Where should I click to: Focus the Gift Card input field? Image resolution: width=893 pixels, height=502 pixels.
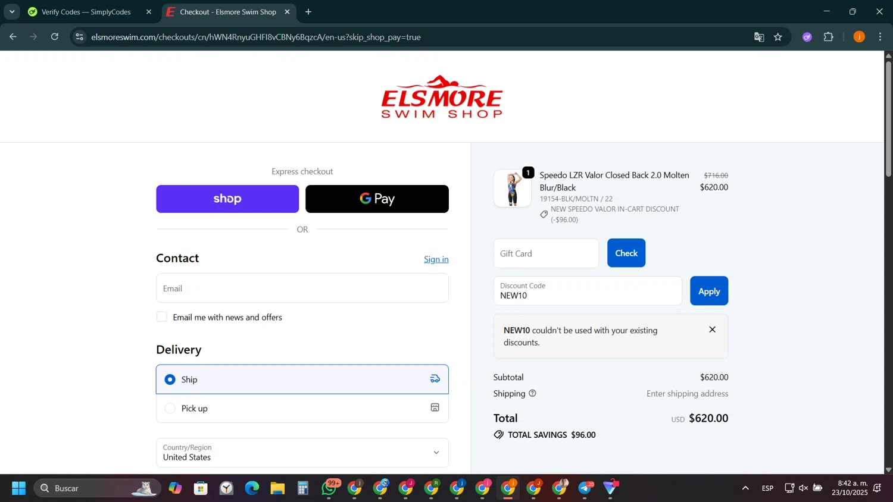pos(546,253)
